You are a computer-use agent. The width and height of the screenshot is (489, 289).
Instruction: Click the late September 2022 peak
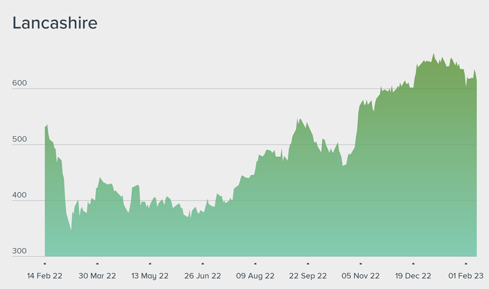pos(299,119)
